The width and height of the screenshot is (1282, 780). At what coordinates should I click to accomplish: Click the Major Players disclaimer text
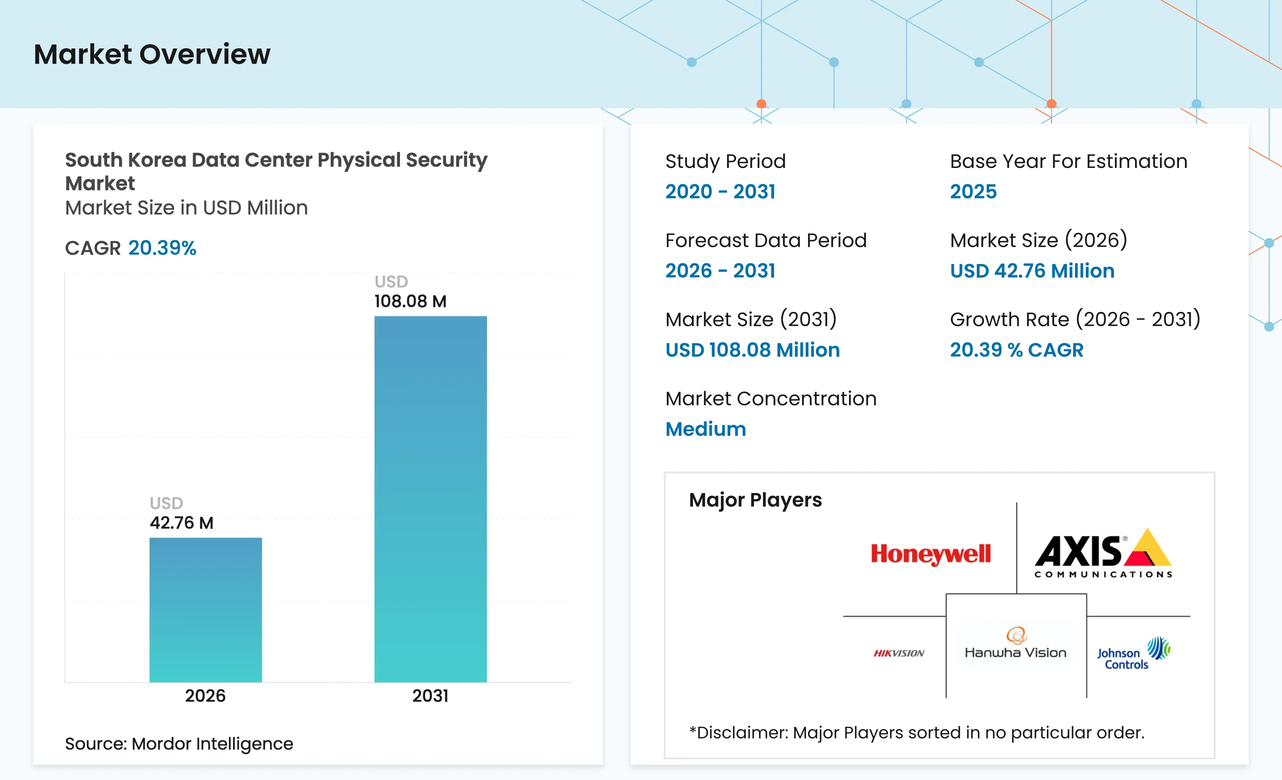(x=917, y=733)
